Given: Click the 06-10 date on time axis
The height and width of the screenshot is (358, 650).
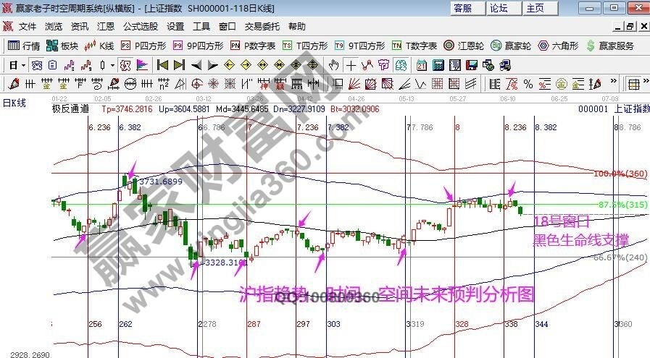Looking at the screenshot, I should tap(508, 99).
